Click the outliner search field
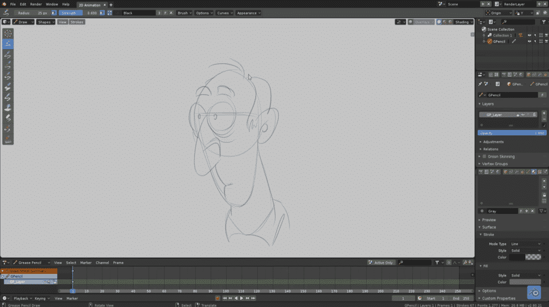This screenshot has width=549, height=307. pyautogui.click(x=518, y=22)
